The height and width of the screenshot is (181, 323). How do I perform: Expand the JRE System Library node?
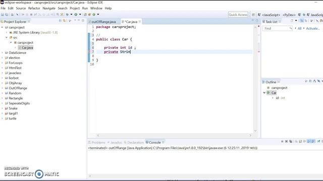pos(7,32)
